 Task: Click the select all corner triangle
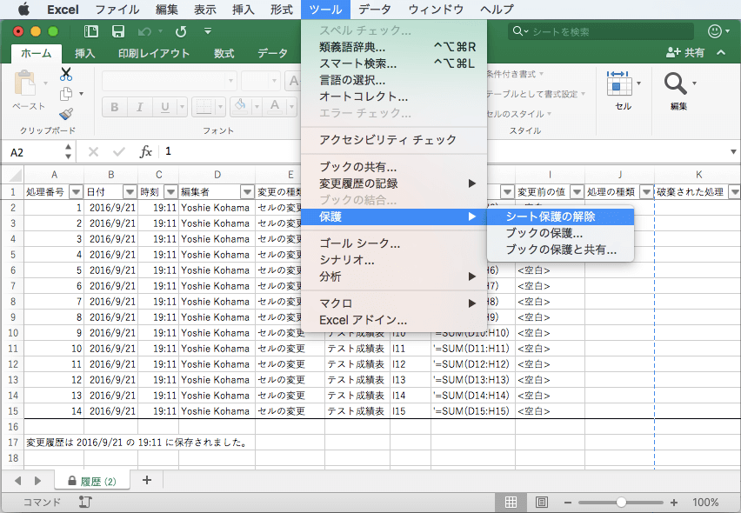(x=15, y=176)
